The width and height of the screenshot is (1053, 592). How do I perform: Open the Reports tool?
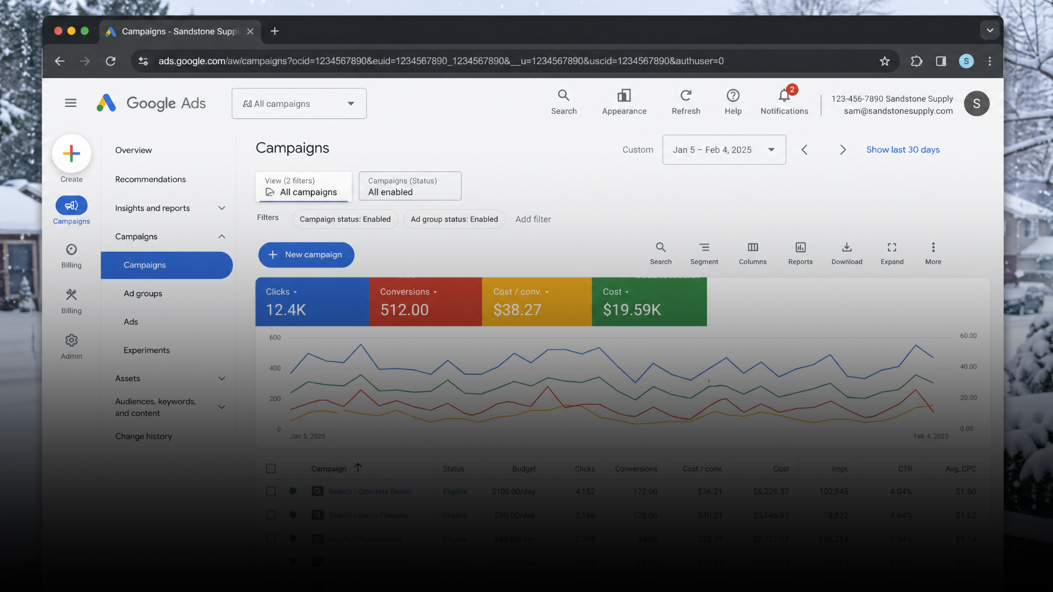coord(801,254)
